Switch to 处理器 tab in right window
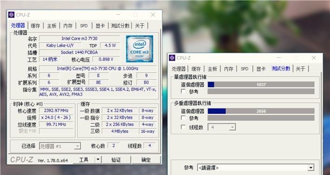This screenshot has height=175, width=330. 178,69
